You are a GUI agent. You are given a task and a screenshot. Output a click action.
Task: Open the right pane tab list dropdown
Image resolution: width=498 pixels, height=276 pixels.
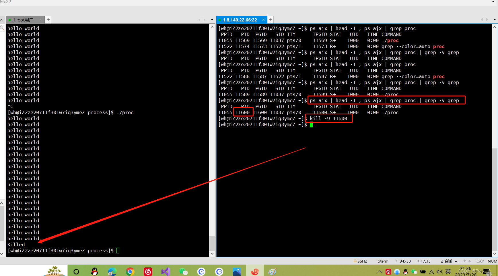tap(495, 20)
